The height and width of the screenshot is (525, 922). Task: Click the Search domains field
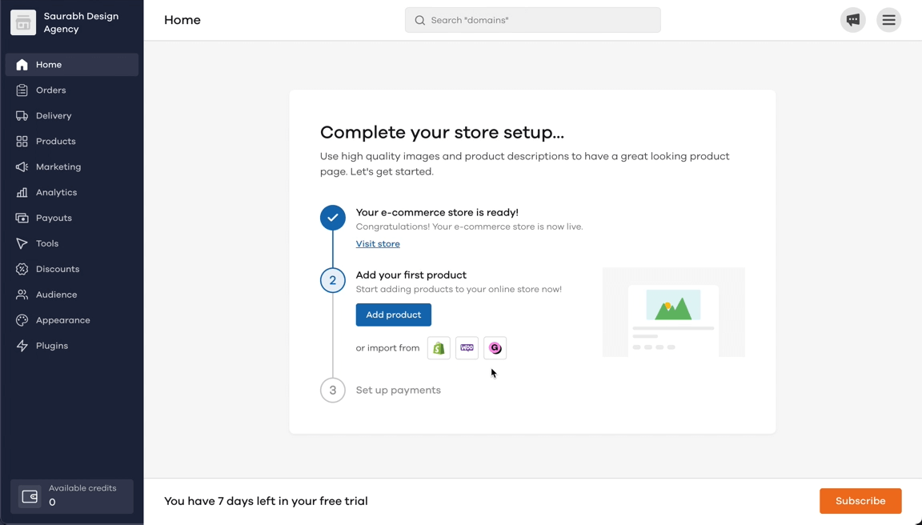(x=532, y=20)
